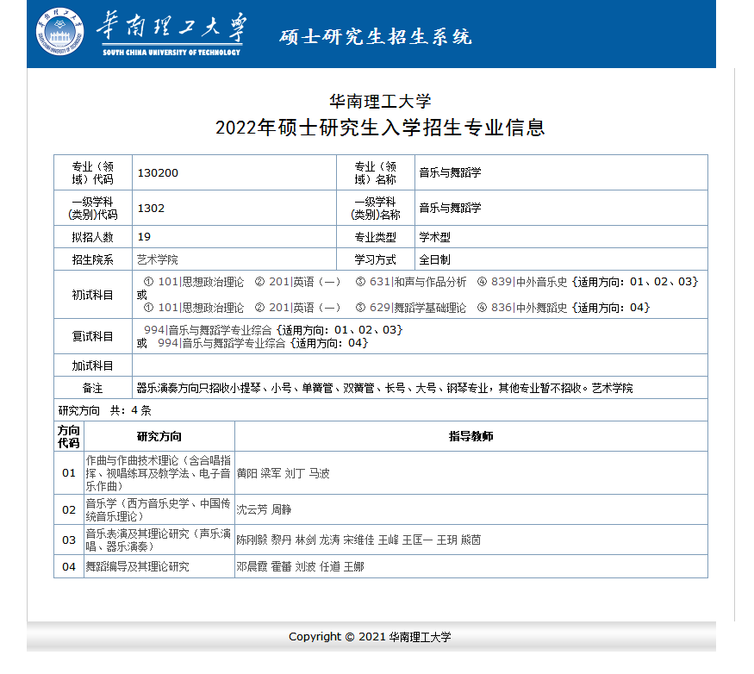Click the 音乐表演及其理论研究 research direction
Screen dimensions: 754x674
click(x=159, y=540)
